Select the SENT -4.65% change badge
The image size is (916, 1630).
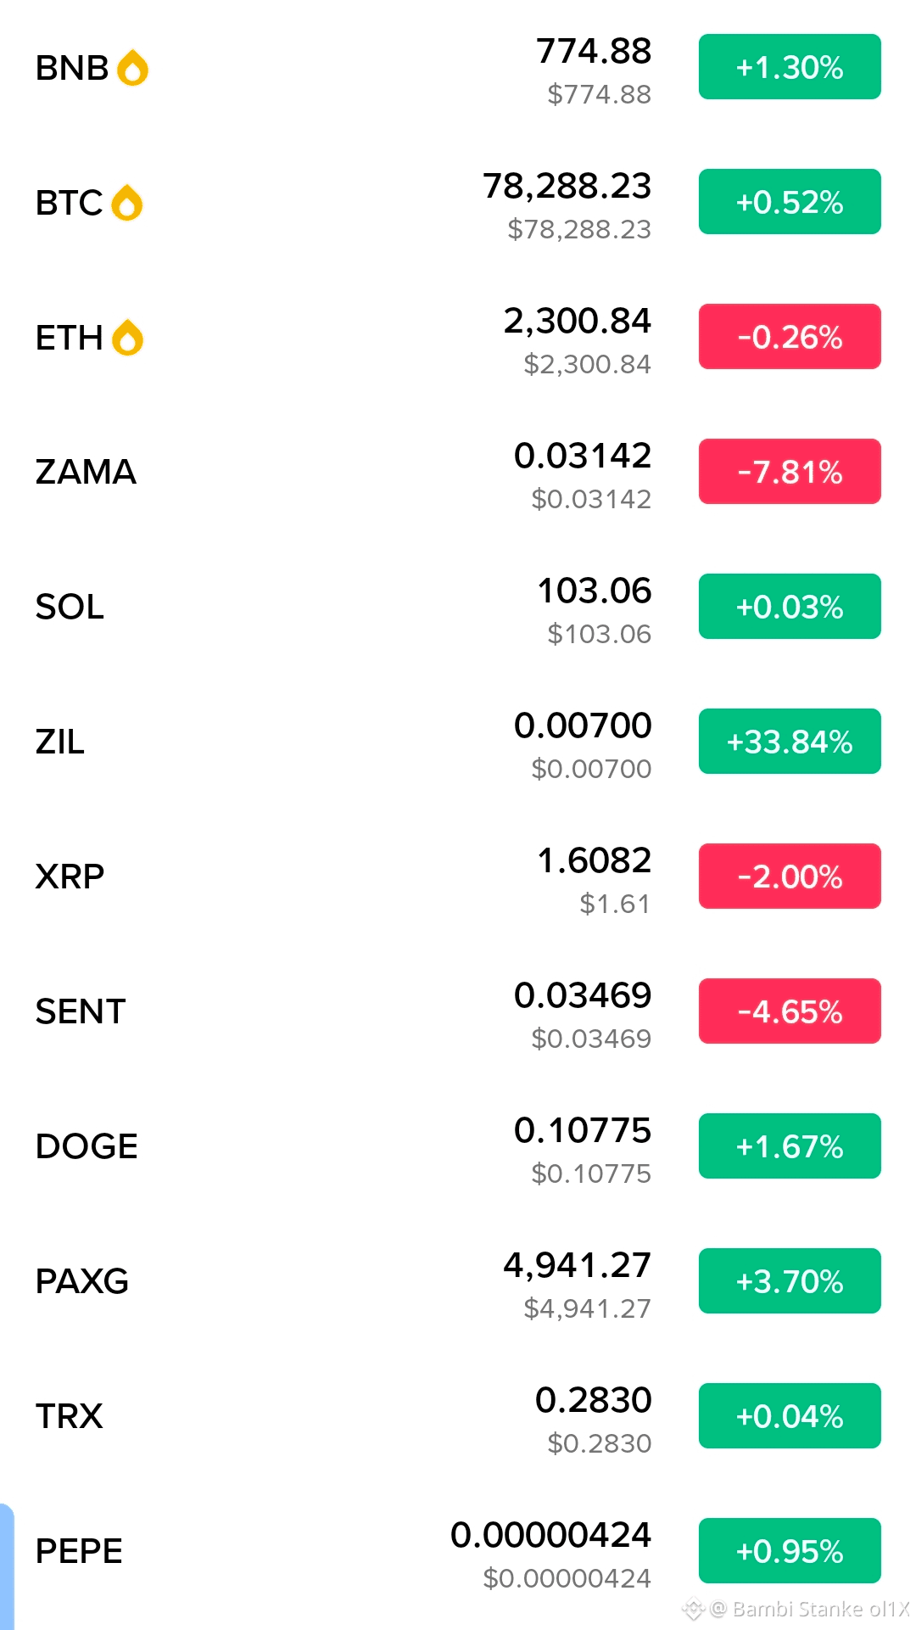pyautogui.click(x=790, y=1011)
